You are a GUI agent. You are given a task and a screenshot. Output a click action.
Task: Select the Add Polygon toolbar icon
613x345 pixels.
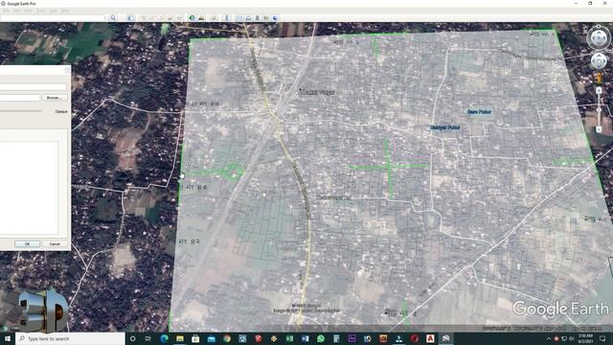click(x=152, y=18)
